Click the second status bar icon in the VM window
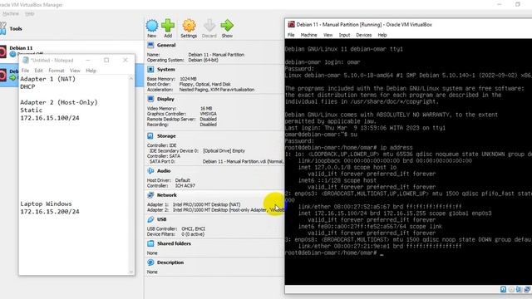This screenshot has width=532, height=299. tap(511, 289)
